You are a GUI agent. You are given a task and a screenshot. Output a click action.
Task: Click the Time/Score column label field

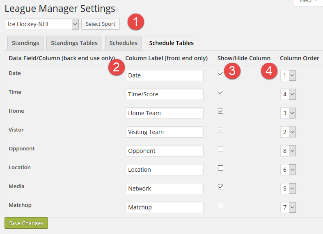[165, 94]
